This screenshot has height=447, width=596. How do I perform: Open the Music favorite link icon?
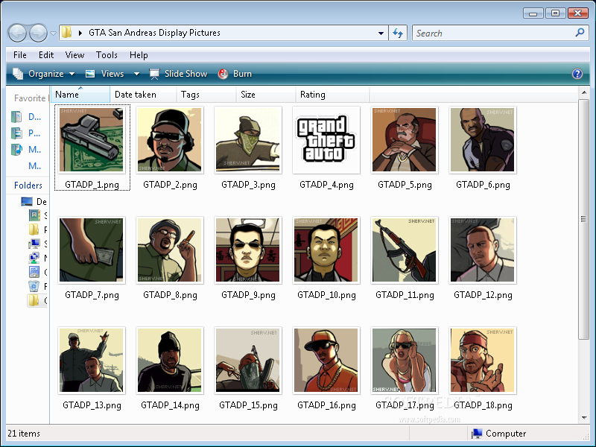[x=16, y=150]
